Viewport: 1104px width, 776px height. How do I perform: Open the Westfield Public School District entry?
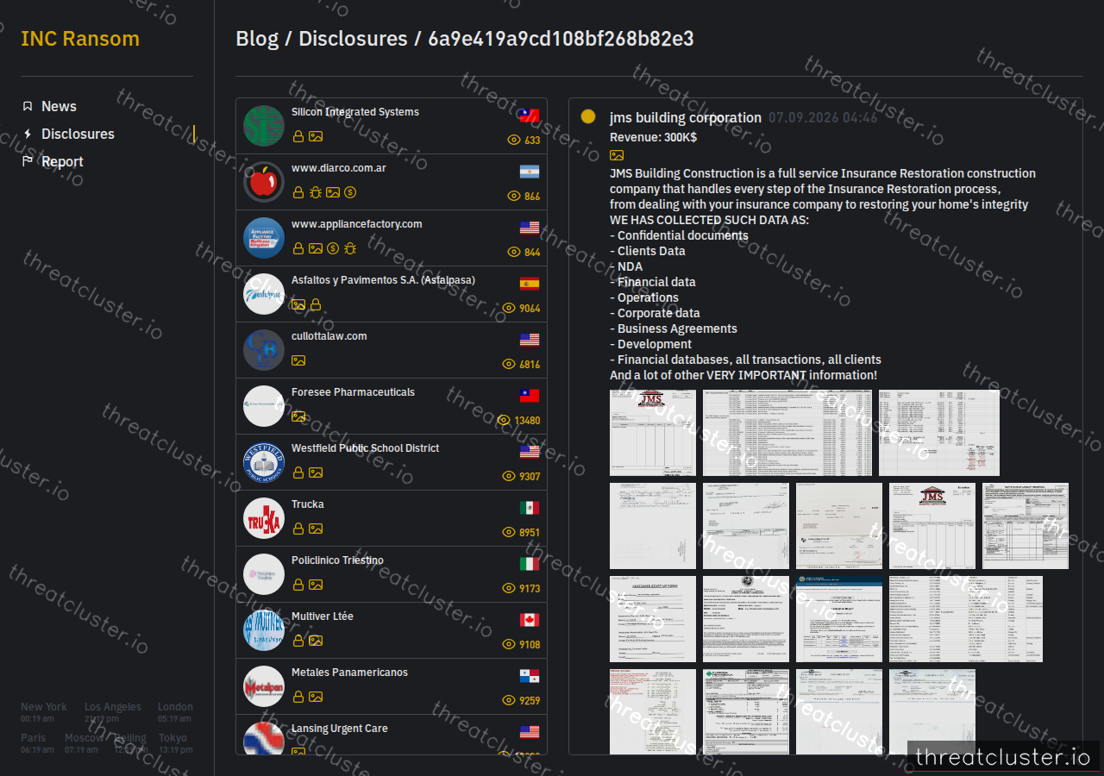click(x=392, y=462)
